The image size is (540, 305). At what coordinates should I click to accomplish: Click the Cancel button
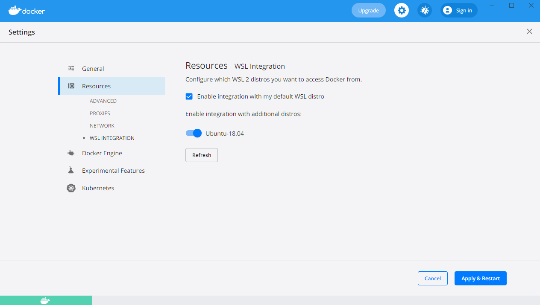pyautogui.click(x=433, y=279)
